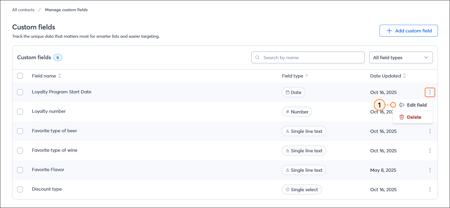Image resolution: width=450 pixels, height=208 pixels.
Task: Click the sort chevrons next to Field name
Action: click(60, 76)
